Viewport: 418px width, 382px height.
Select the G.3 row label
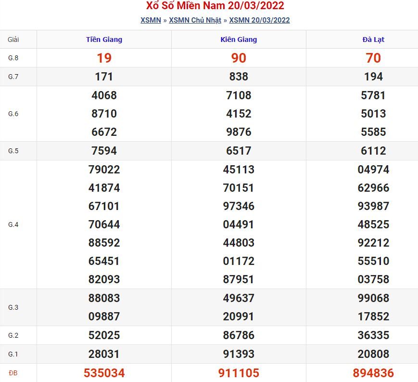tap(13, 307)
